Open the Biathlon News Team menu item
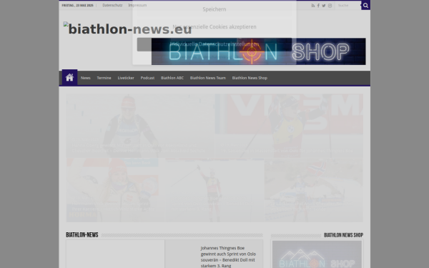 click(x=208, y=78)
